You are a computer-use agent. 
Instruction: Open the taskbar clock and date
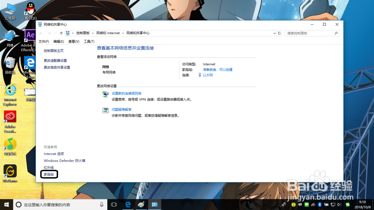coord(362,204)
